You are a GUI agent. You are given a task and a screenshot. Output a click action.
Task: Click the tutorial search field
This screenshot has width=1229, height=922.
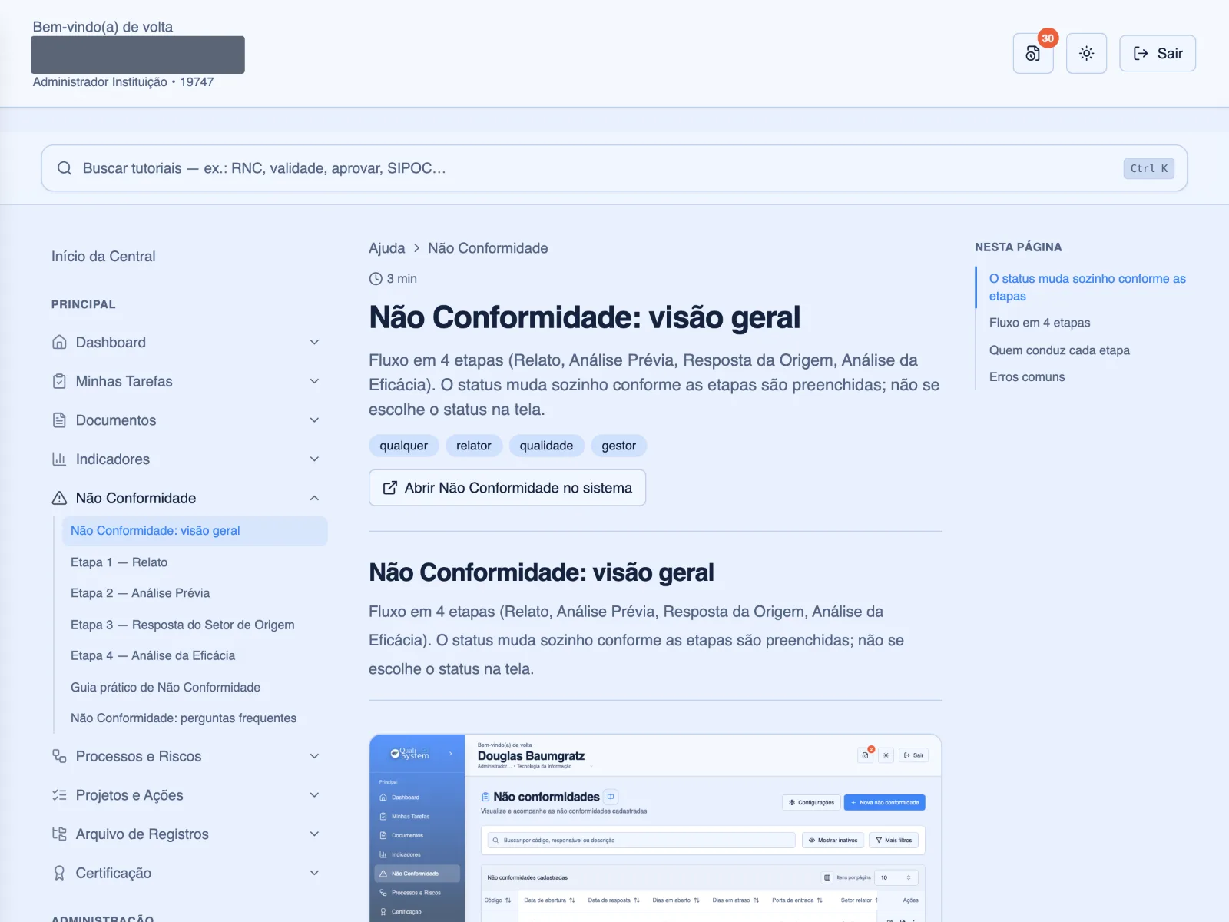614,168
